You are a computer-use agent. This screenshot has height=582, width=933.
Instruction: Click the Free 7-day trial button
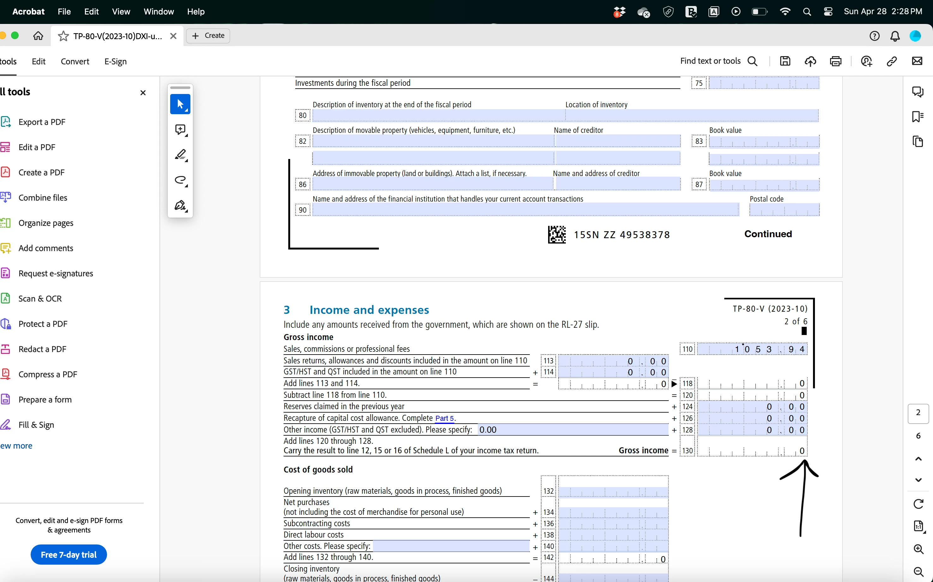(69, 554)
